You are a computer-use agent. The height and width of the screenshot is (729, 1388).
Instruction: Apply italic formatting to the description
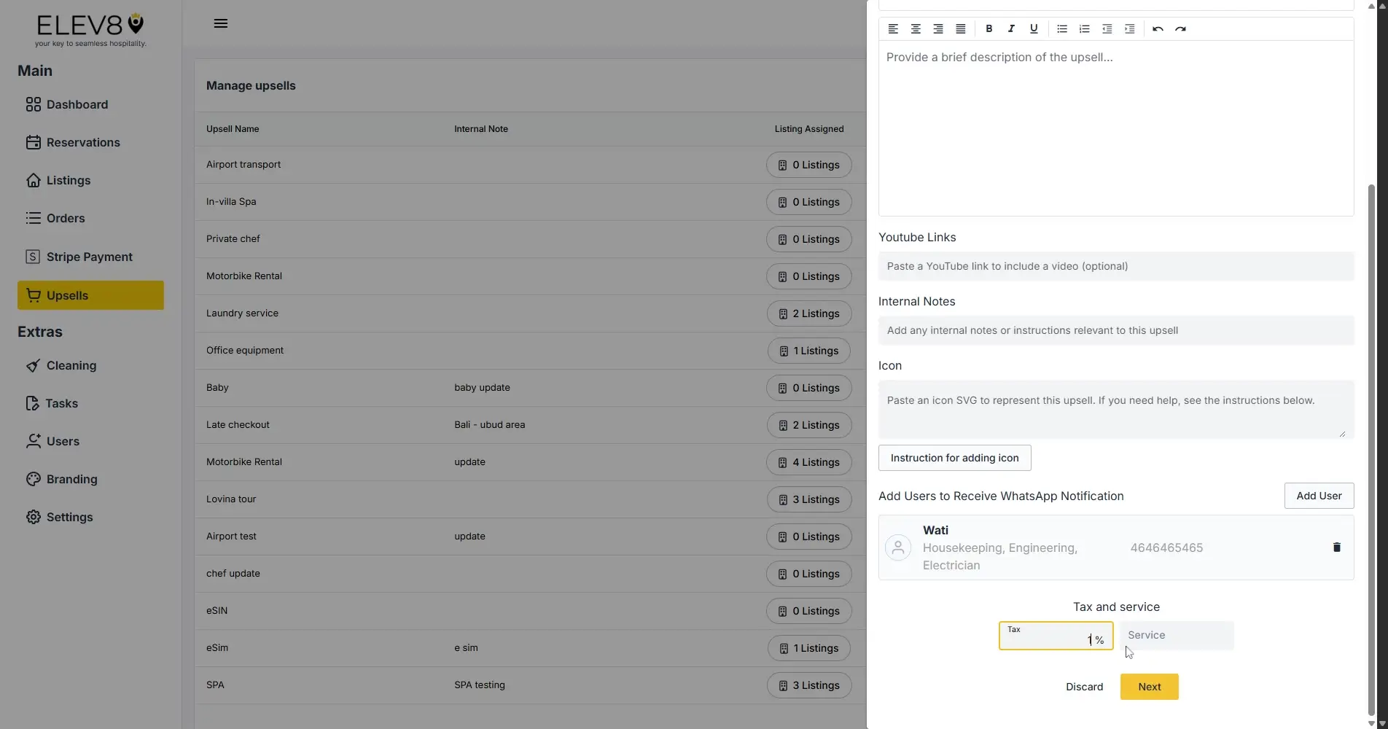(1011, 28)
